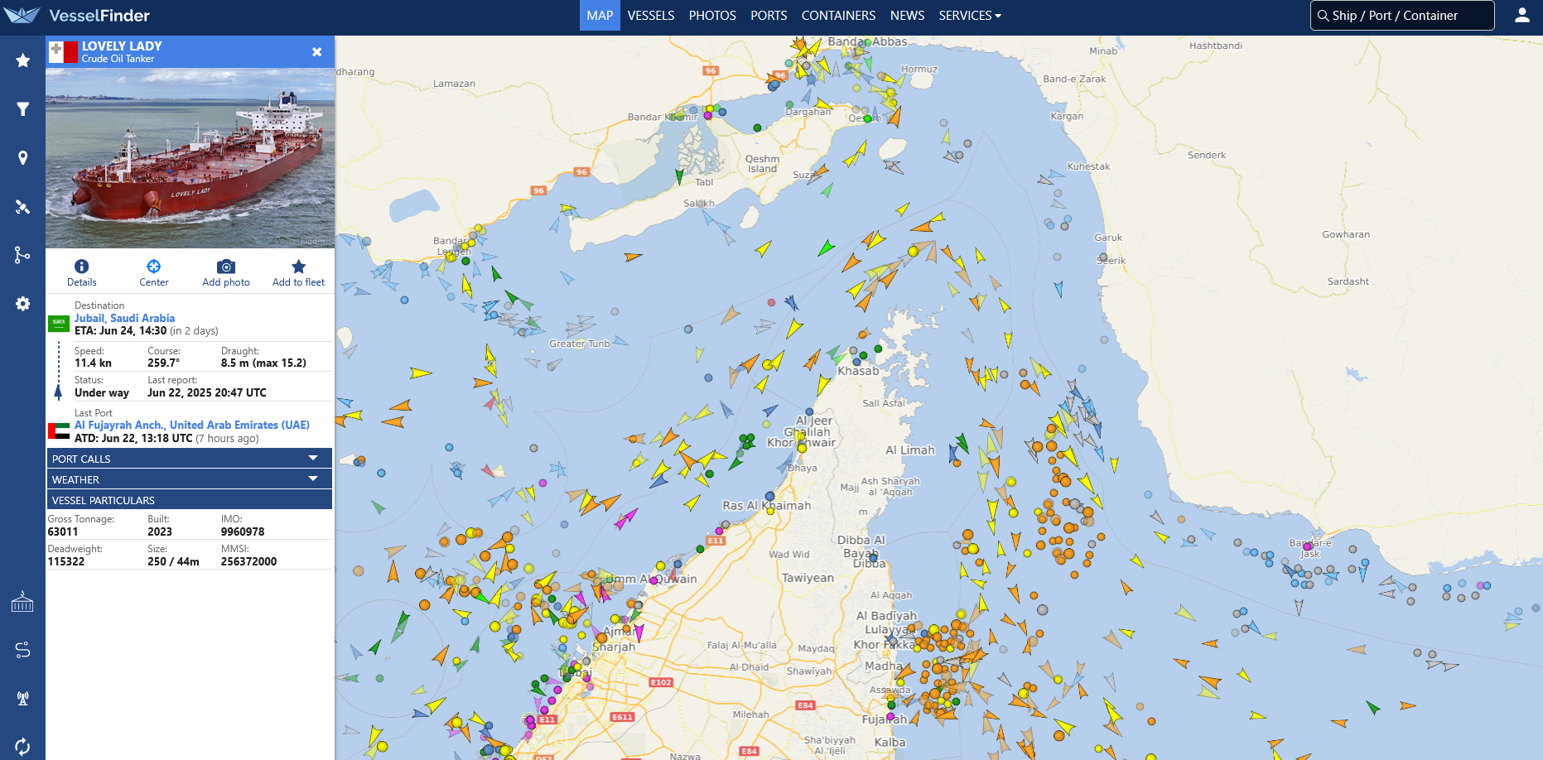The image size is (1543, 760).
Task: Open the AIS antenna station icon
Action: [22, 698]
